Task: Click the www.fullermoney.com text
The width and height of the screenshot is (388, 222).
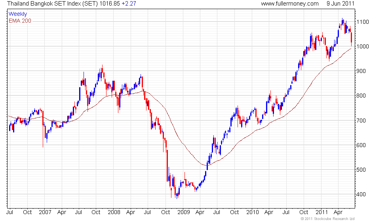Action: [x=290, y=4]
